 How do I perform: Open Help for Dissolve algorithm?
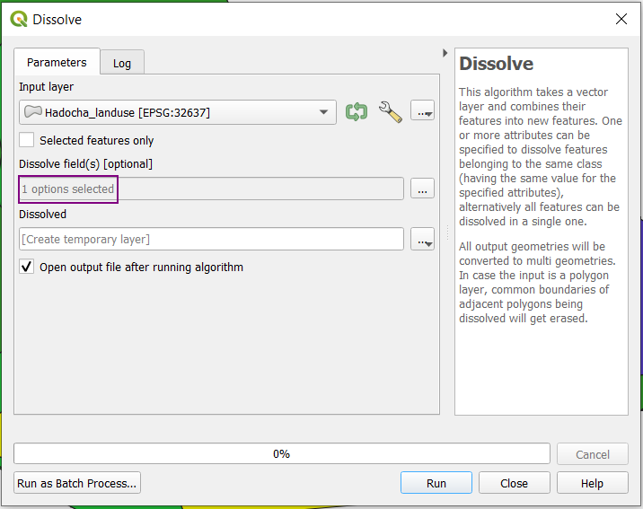point(592,483)
